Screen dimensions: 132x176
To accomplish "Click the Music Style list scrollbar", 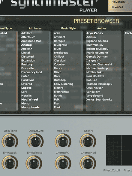I will coord(82,71).
